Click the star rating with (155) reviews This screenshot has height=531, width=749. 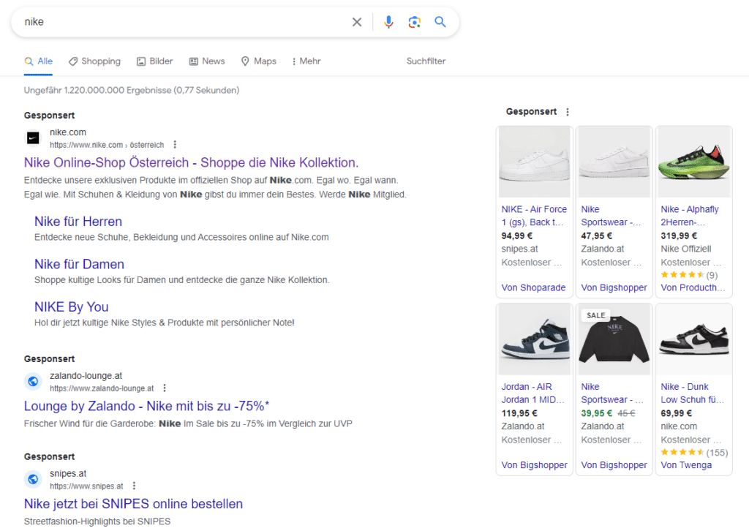click(x=694, y=453)
